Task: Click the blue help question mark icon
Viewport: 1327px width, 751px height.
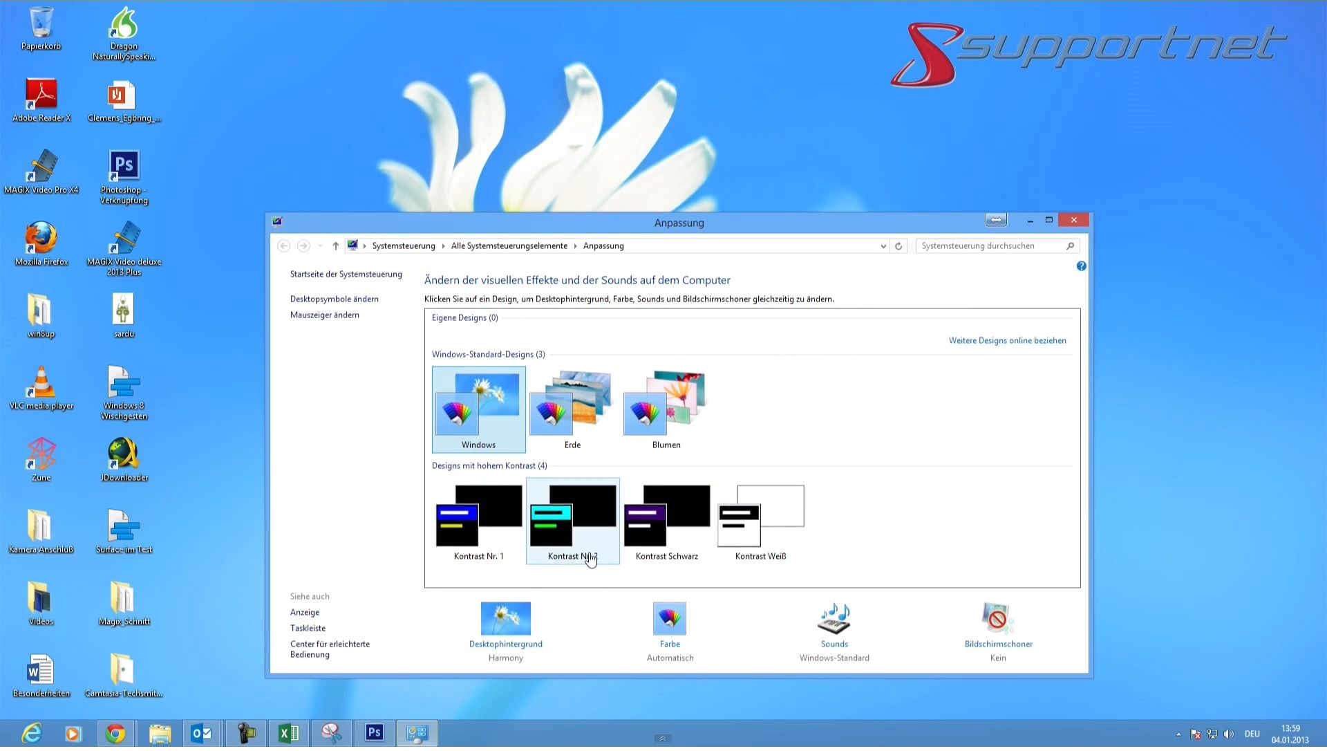Action: (x=1081, y=266)
